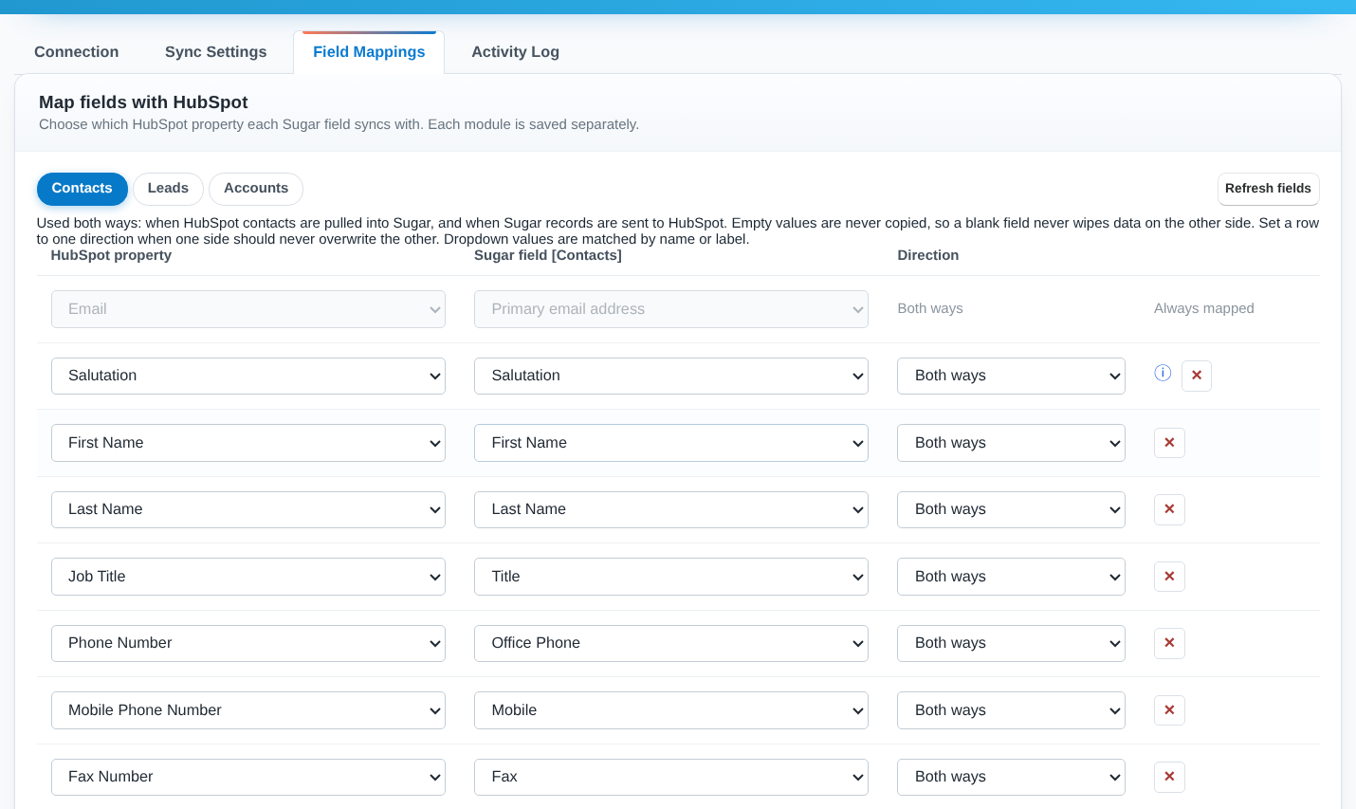The height and width of the screenshot is (809, 1356).
Task: Delete the Mobile Phone Number mapping row
Action: (1169, 710)
